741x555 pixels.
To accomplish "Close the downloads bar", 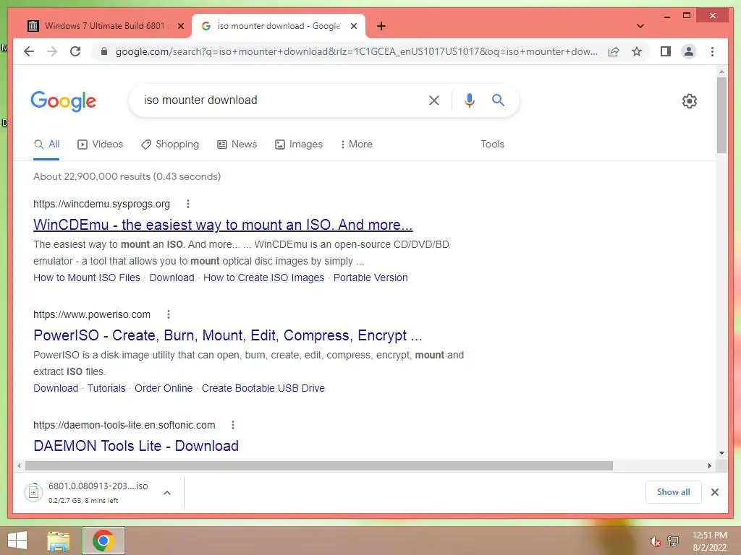I will [715, 492].
